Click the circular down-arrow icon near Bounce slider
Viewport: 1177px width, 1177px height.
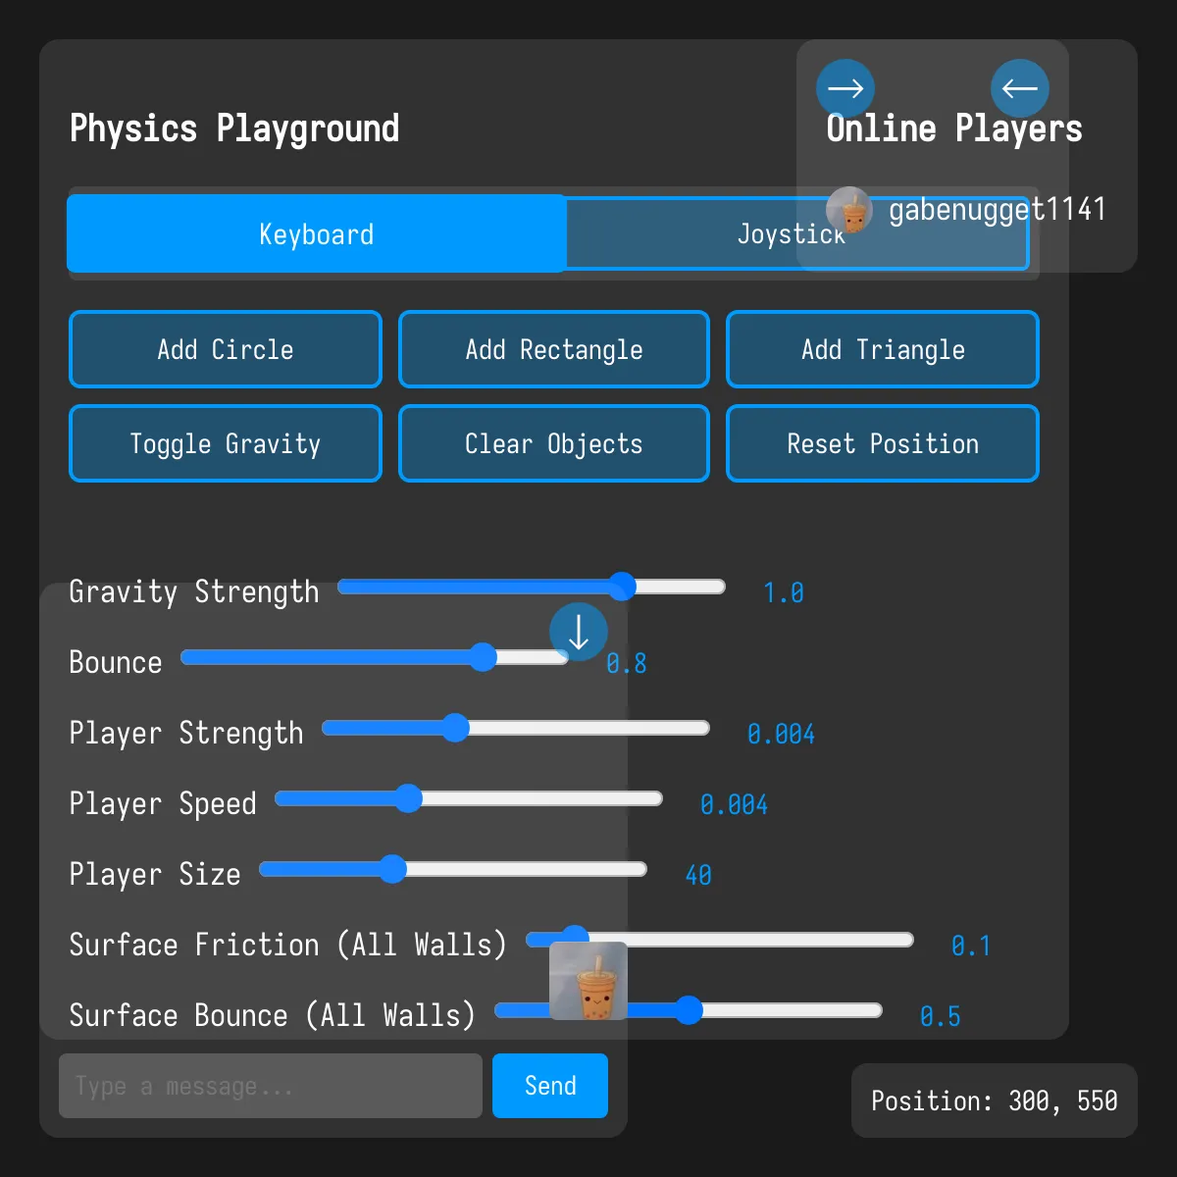pos(579,632)
